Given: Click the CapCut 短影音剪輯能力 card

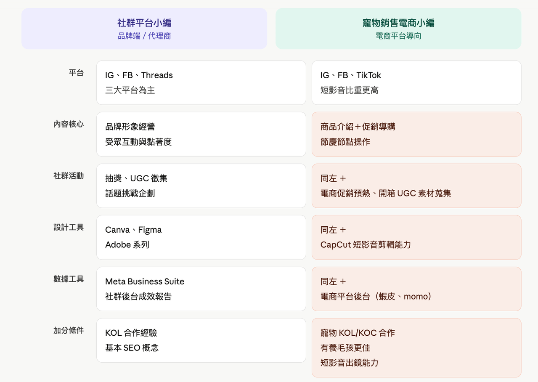Looking at the screenshot, I should click(x=416, y=237).
